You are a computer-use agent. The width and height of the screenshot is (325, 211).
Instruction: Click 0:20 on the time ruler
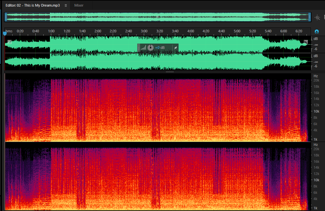point(20,31)
